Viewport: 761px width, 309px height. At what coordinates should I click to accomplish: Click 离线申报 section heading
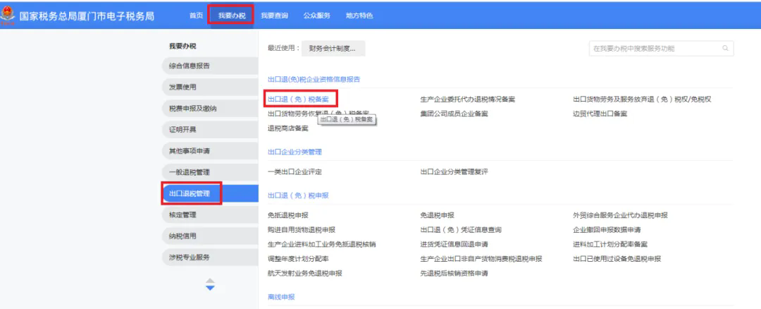(x=281, y=296)
